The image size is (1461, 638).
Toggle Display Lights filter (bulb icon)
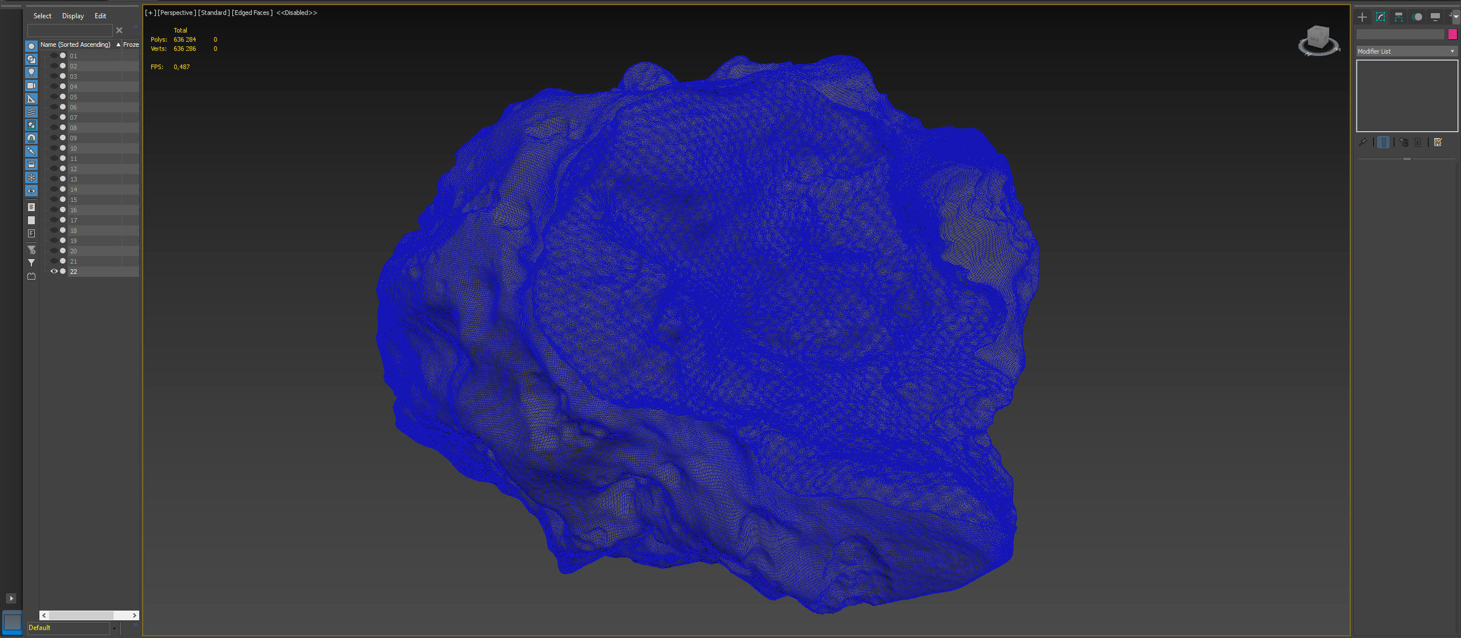coord(31,72)
